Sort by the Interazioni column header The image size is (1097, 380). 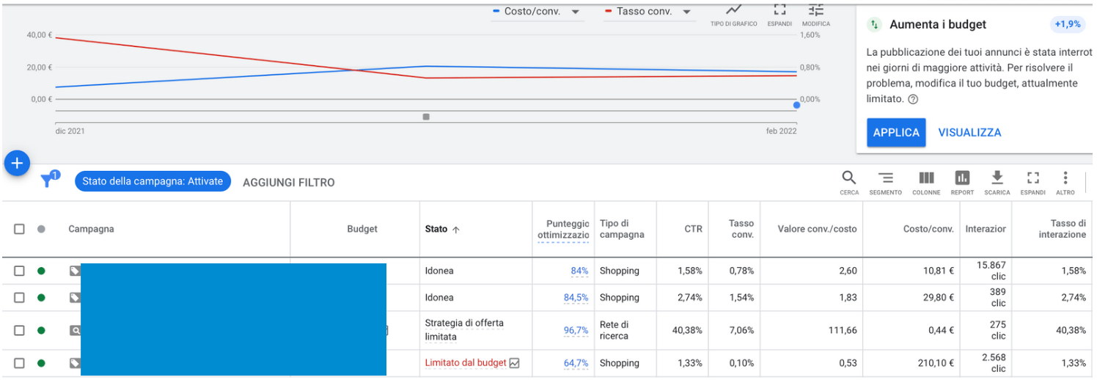tap(986, 229)
